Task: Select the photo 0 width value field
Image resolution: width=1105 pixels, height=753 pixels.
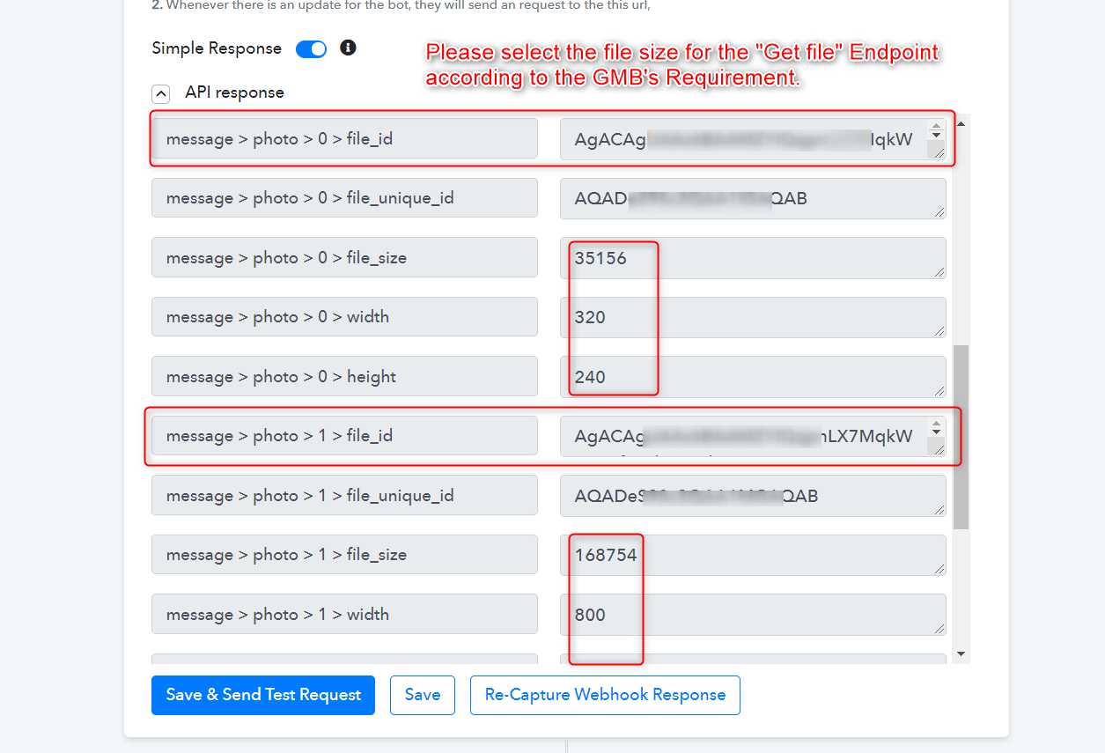Action: pyautogui.click(x=753, y=317)
